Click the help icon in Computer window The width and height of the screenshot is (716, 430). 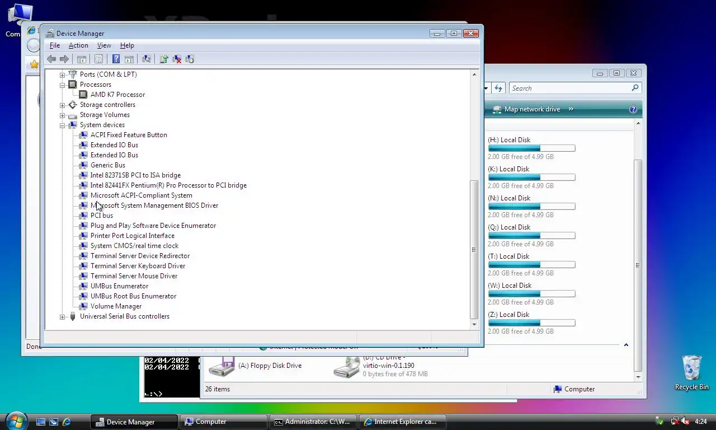(x=633, y=109)
